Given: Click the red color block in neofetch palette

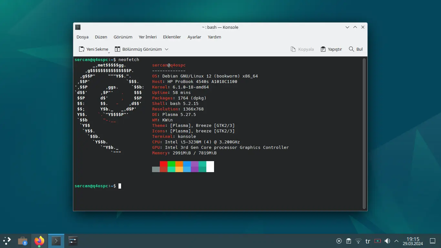Looking at the screenshot, I should (x=164, y=164).
